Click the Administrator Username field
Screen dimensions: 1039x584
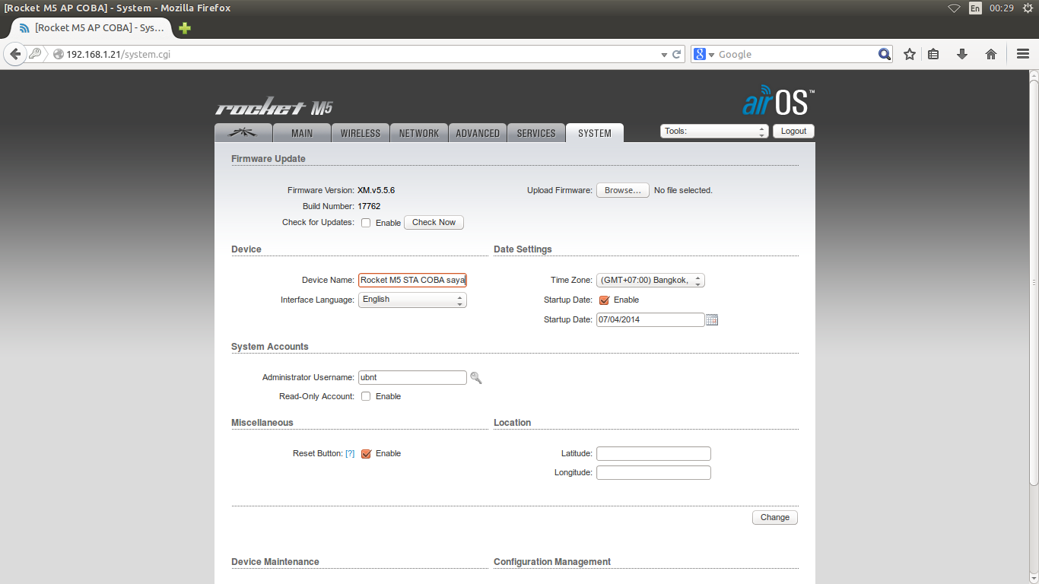pyautogui.click(x=412, y=377)
